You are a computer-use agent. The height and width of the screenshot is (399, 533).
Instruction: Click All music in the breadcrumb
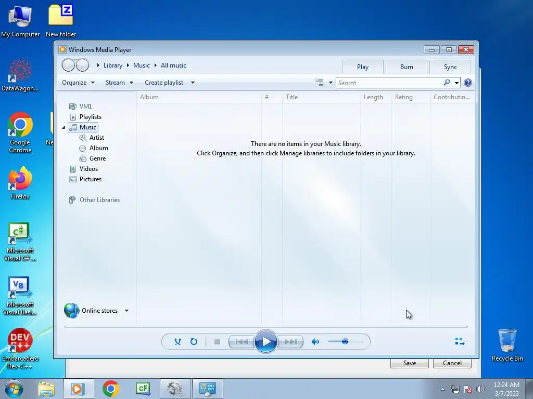point(173,65)
